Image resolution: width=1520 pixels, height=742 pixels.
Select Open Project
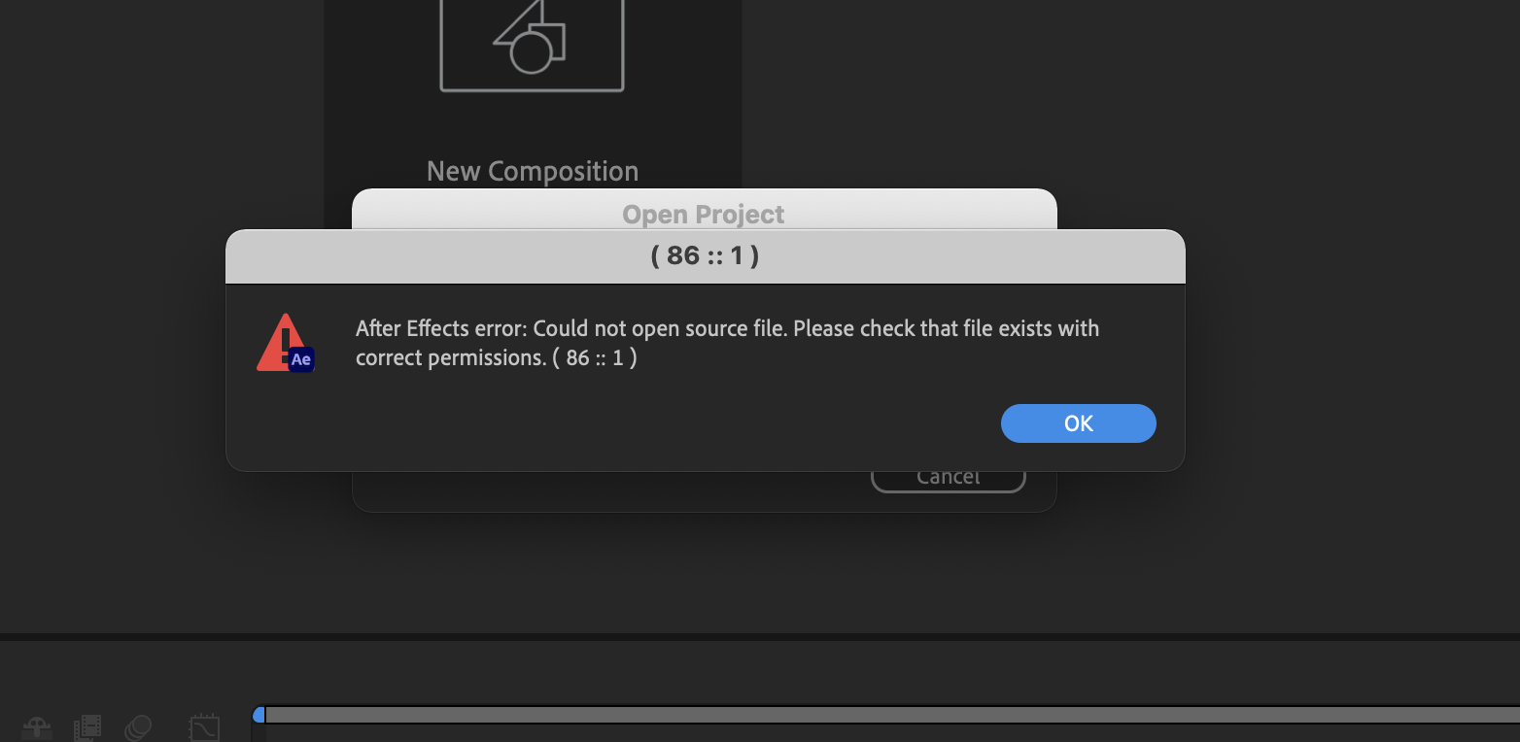(703, 214)
